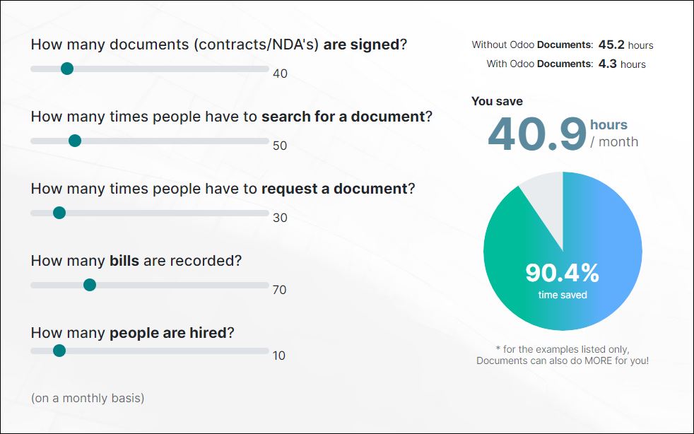The width and height of the screenshot is (694, 434).
Task: Click the 90.4% time saved label
Action: pos(563,281)
